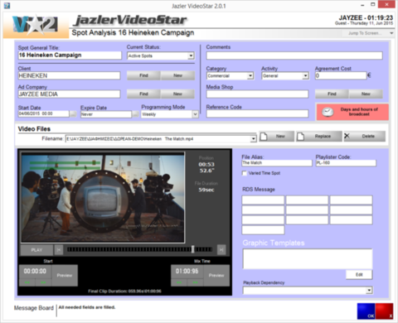The height and width of the screenshot is (323, 398).
Task: Click the Delete video file X button
Action: 365,136
